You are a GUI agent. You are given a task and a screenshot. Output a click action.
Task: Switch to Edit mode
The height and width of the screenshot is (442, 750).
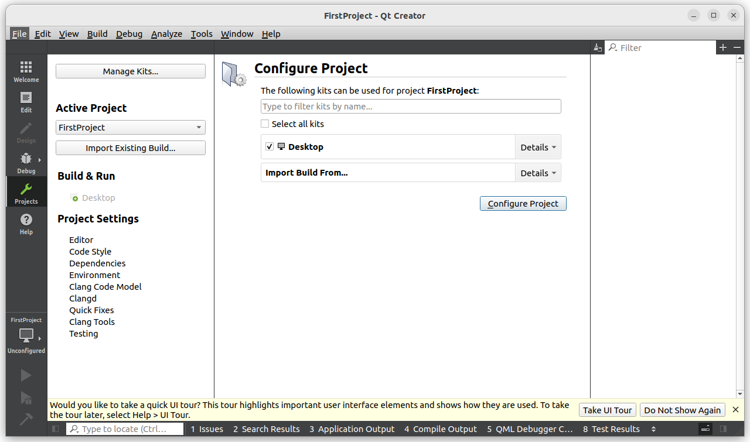[26, 102]
